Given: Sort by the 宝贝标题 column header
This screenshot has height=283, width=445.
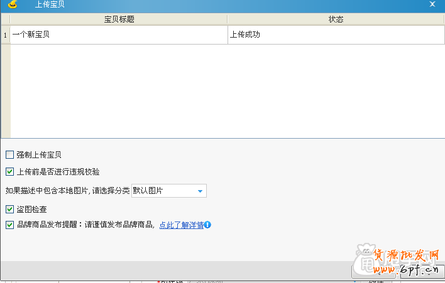Looking at the screenshot, I should point(119,19).
